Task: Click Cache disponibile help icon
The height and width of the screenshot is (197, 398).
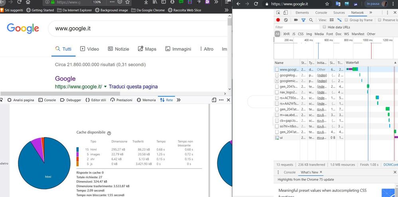Action: coord(109,133)
